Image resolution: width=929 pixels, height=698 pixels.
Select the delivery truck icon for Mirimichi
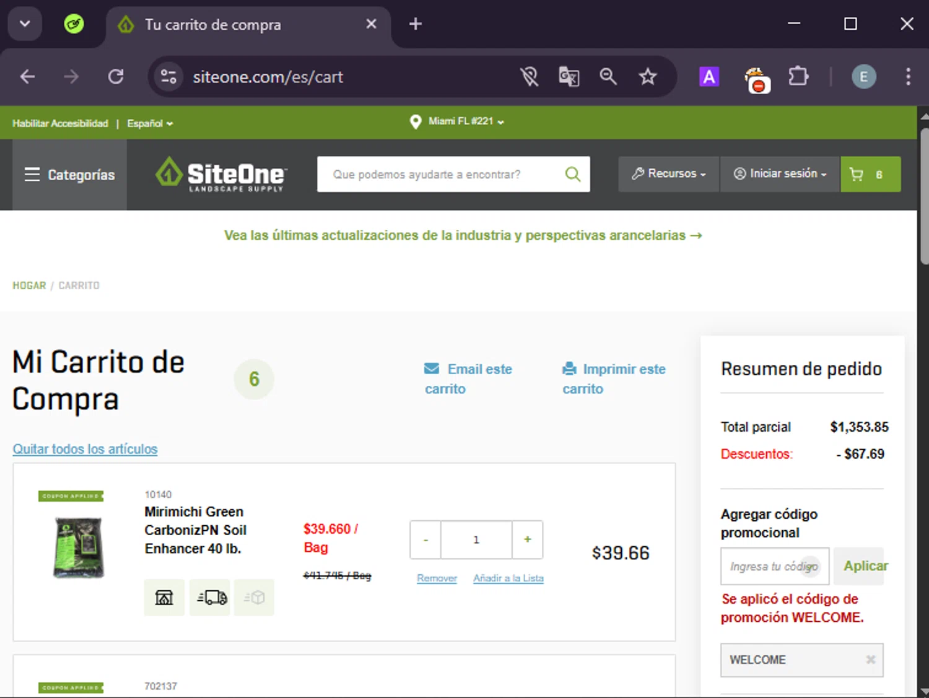[x=210, y=597]
